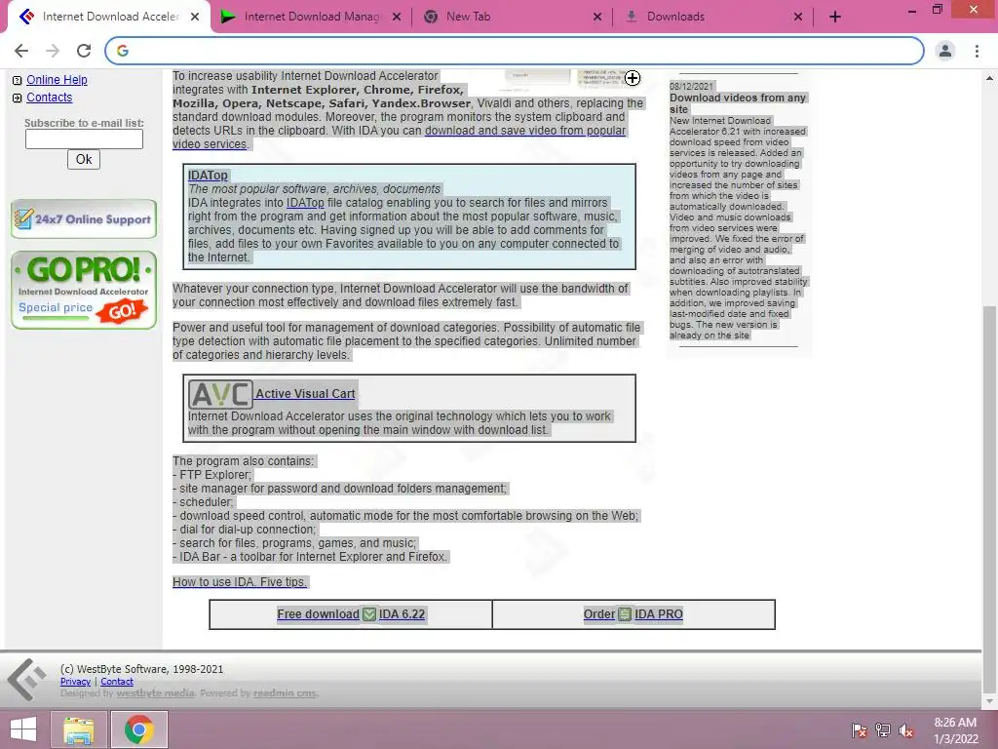Open the Action Center flag tray icon
The height and width of the screenshot is (749, 998).
[x=860, y=730]
